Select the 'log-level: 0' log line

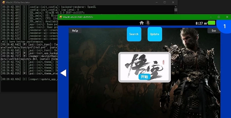40,10
